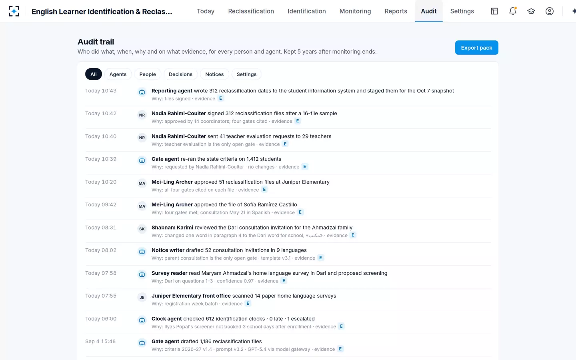Click the graduation cap icon
The height and width of the screenshot is (360, 576).
coord(531,11)
